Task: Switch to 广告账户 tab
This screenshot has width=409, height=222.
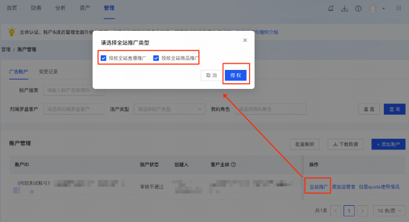Action: 18,72
